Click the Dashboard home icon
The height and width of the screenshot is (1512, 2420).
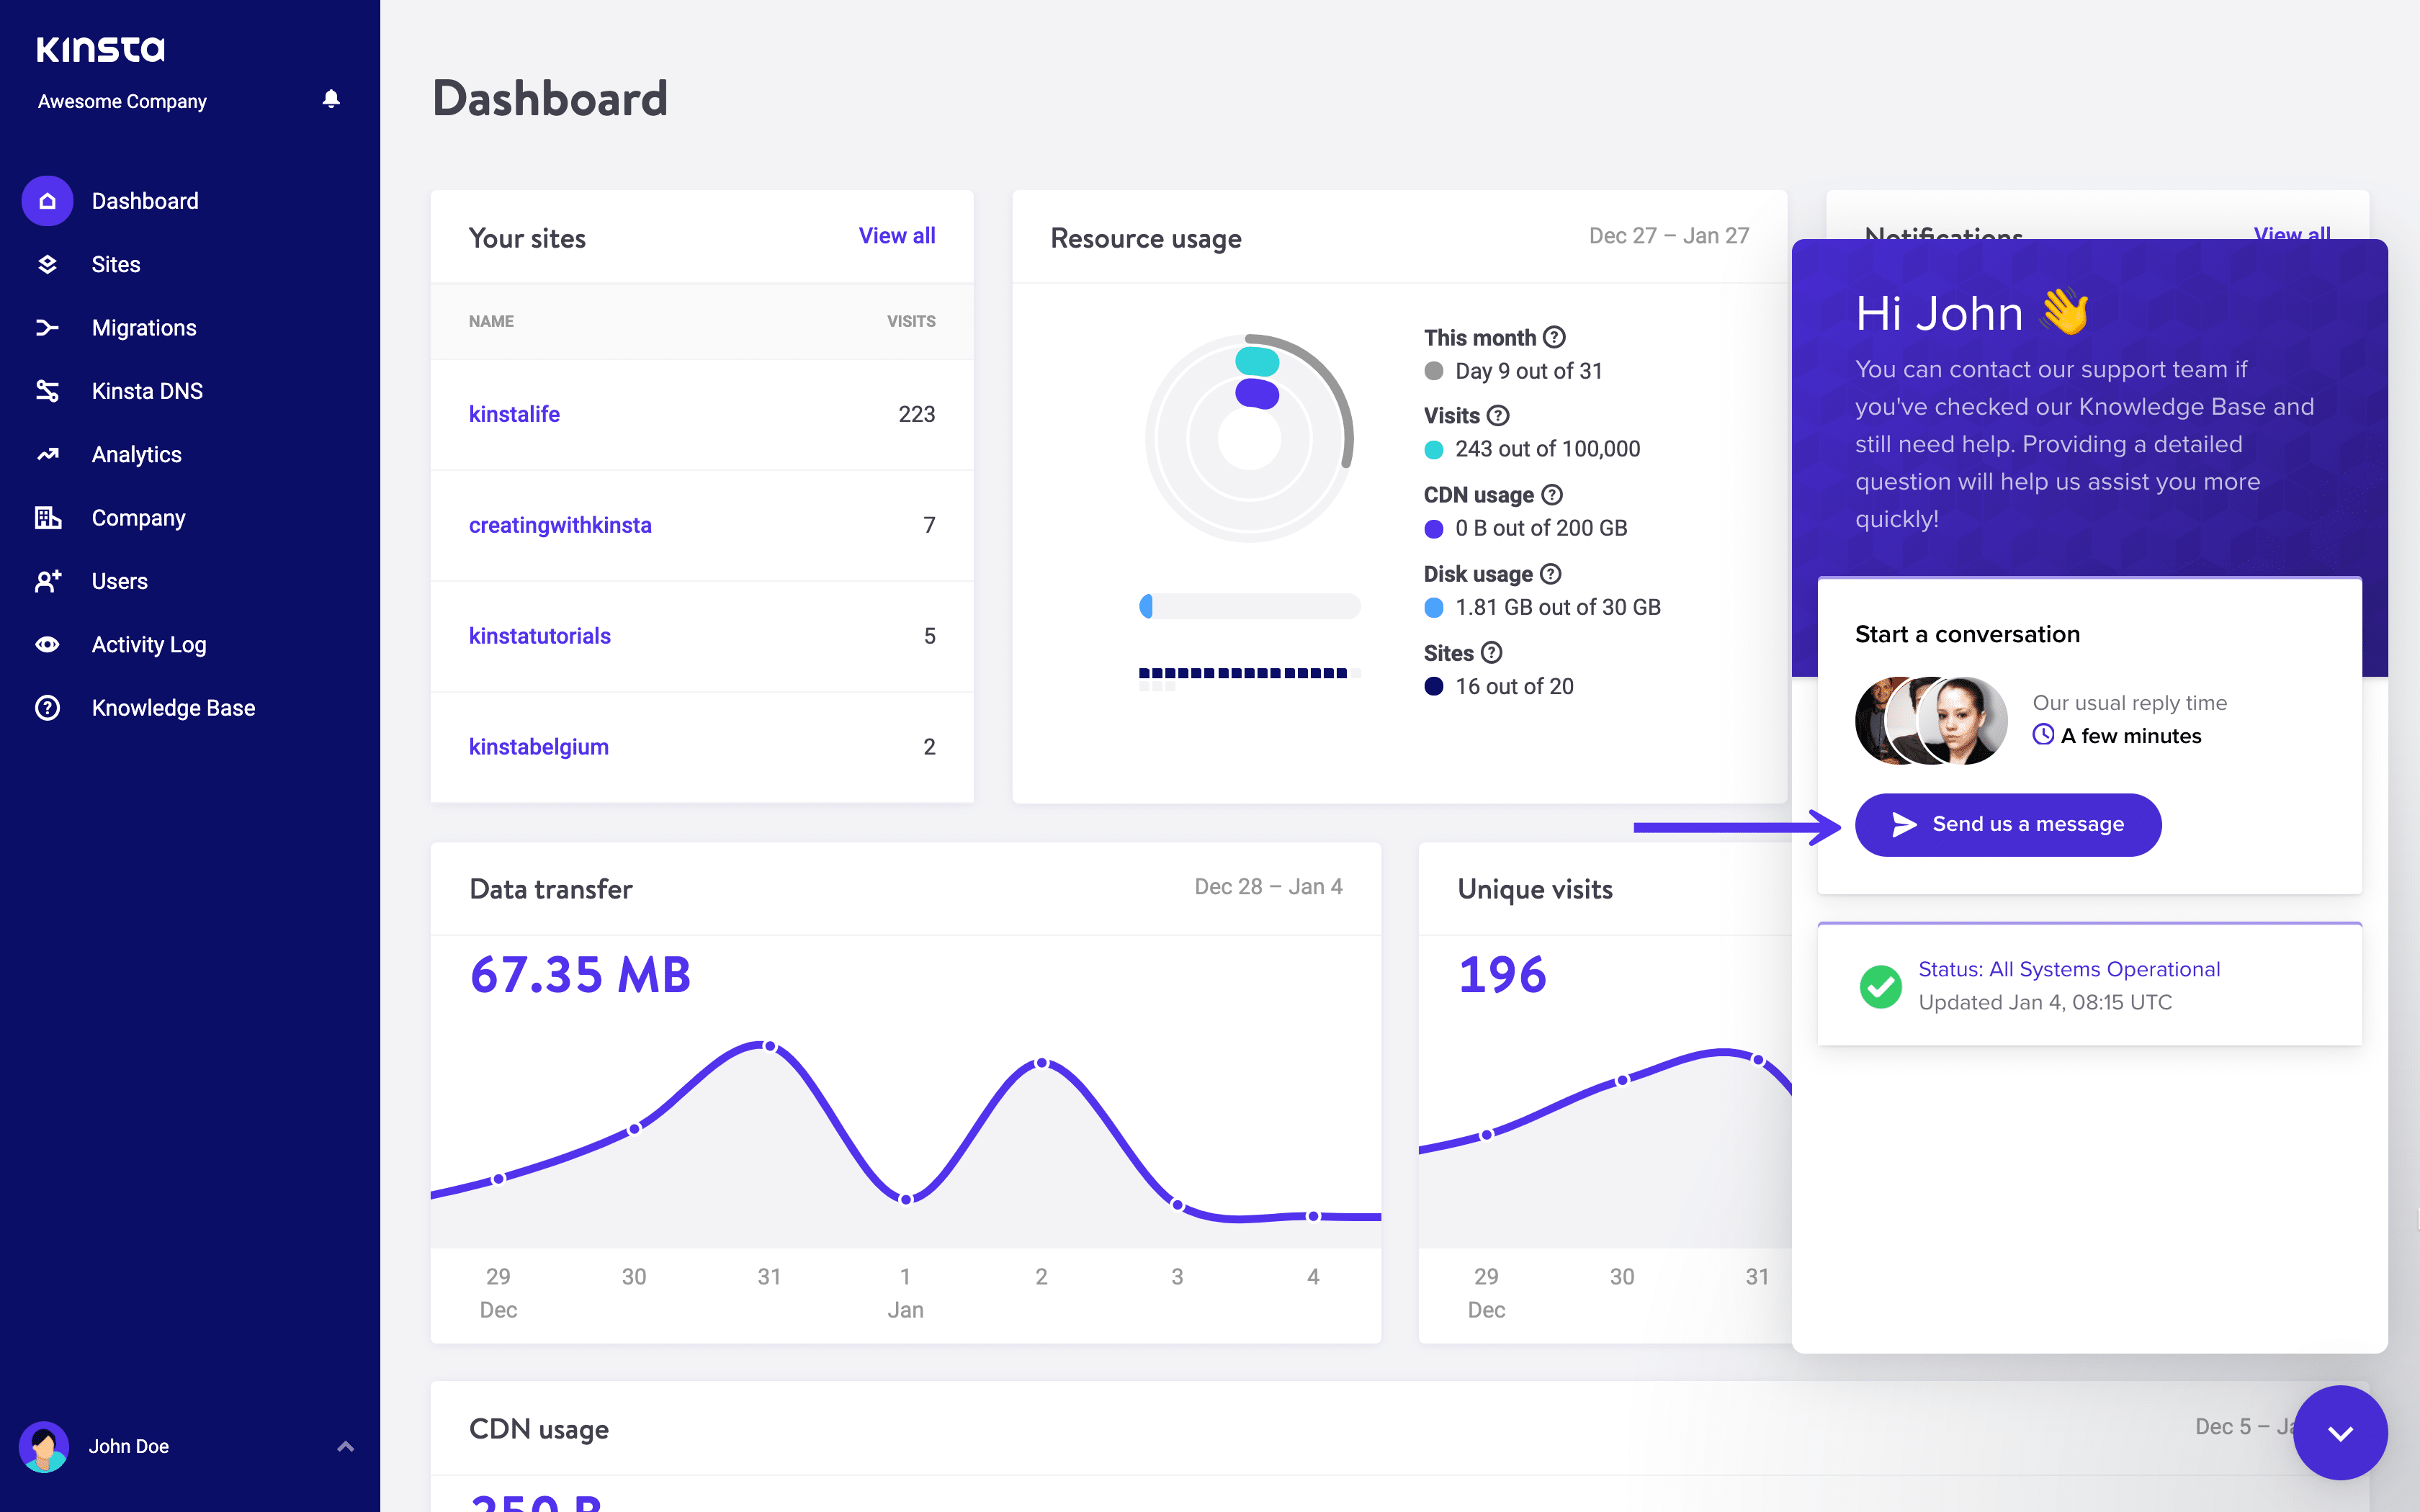coord(47,201)
